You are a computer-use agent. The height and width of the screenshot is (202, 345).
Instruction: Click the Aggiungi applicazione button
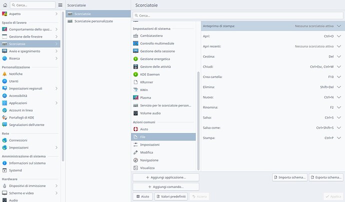pyautogui.click(x=166, y=177)
